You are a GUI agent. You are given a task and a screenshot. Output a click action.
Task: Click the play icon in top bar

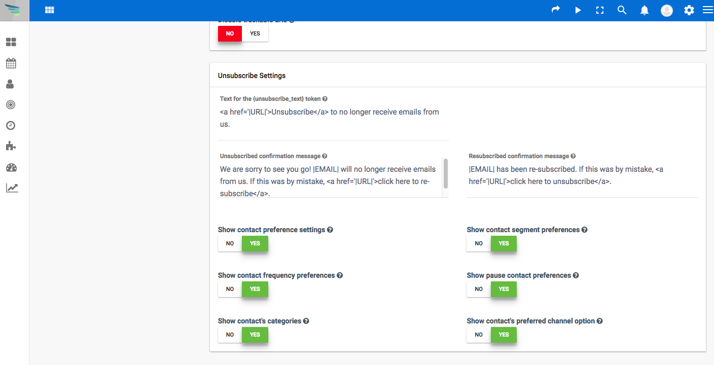point(578,10)
